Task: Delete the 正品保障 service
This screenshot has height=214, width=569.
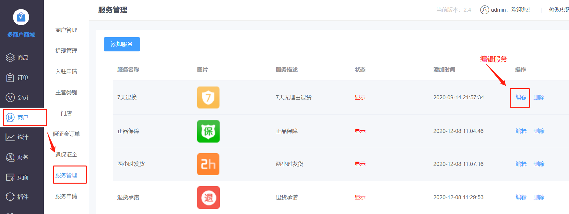Action: [539, 131]
